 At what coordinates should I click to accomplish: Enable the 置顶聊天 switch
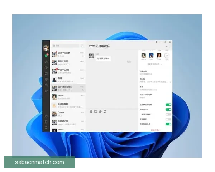point(168,119)
